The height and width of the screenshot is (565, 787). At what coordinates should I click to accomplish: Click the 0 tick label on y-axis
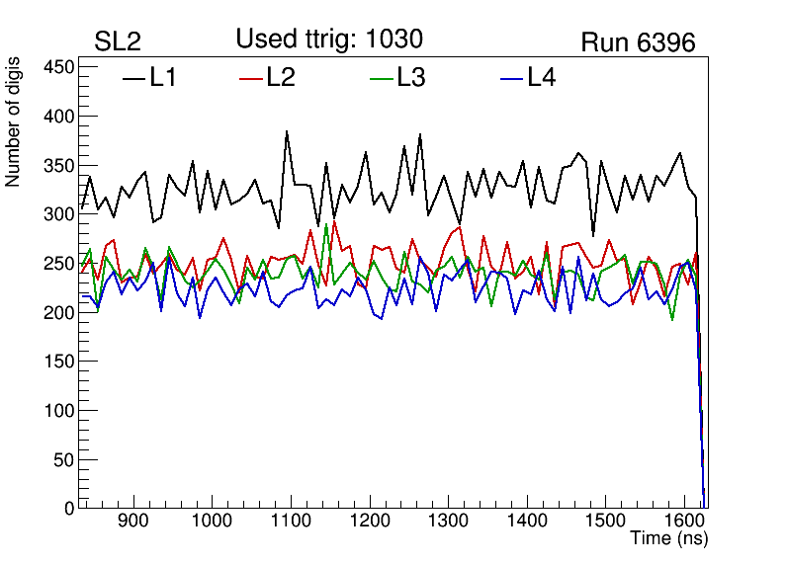pyautogui.click(x=69, y=508)
